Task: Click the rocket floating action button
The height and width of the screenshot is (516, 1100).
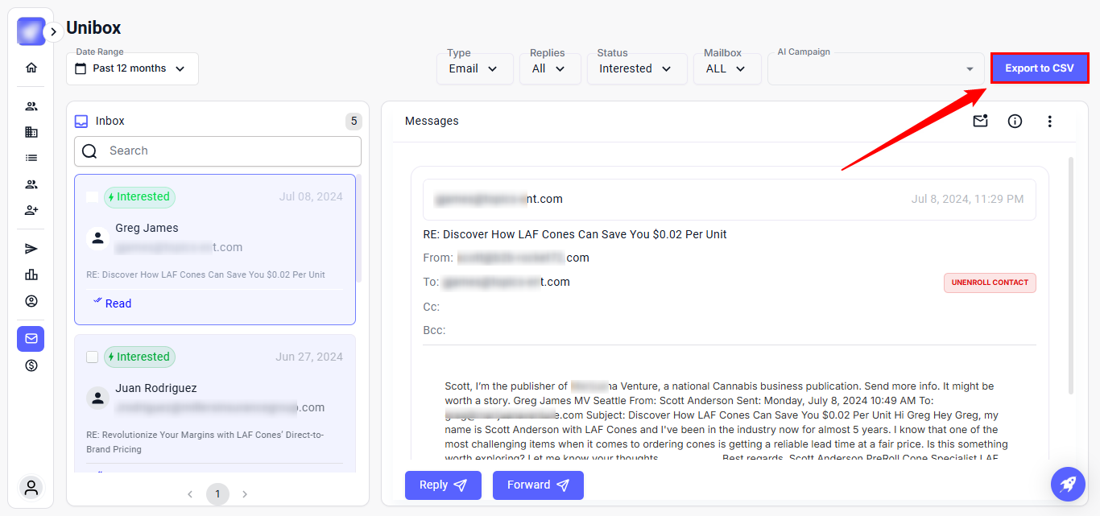Action: coord(1068,484)
